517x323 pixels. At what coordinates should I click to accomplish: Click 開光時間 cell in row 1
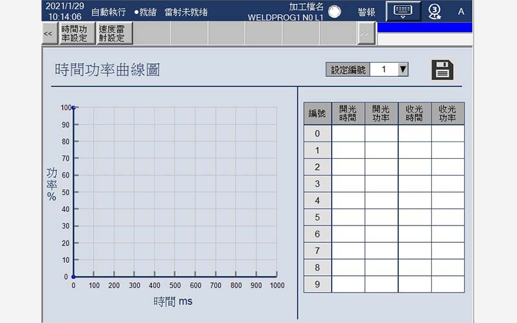[348, 151]
